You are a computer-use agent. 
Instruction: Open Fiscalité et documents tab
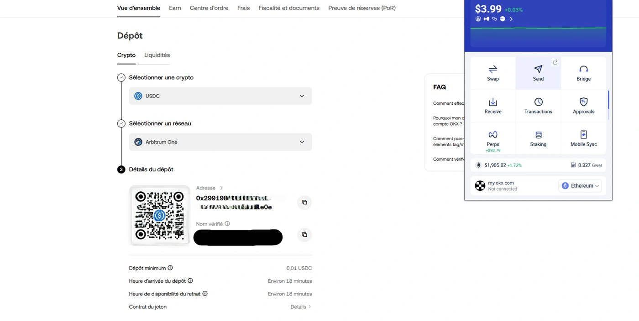click(289, 8)
